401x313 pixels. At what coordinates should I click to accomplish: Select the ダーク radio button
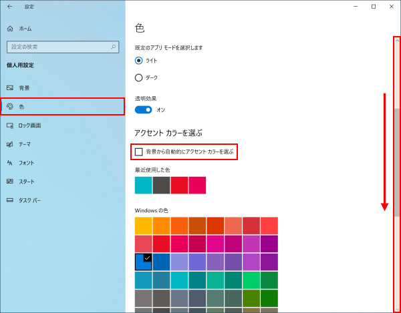point(139,77)
